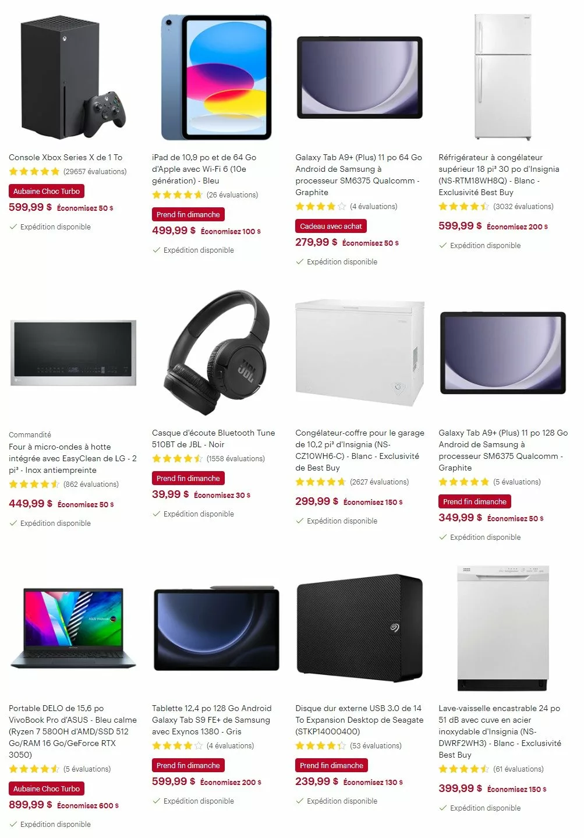Viewport: 584px width, 838px height.
Task: Click Aubaine Choc Turbo badge under Xbox
Action: (x=47, y=191)
